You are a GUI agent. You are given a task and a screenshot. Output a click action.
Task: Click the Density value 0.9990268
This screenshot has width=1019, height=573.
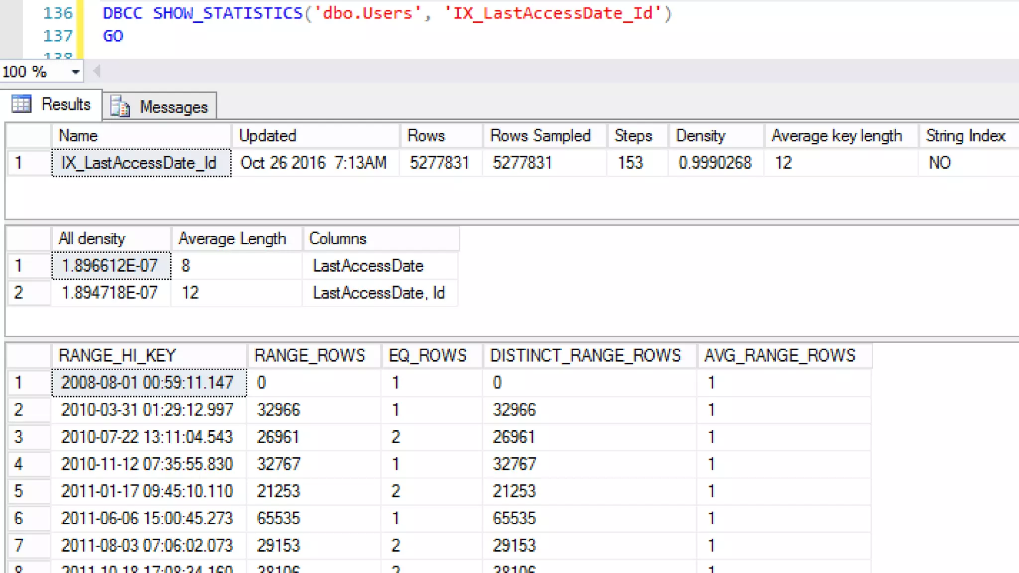[715, 163]
